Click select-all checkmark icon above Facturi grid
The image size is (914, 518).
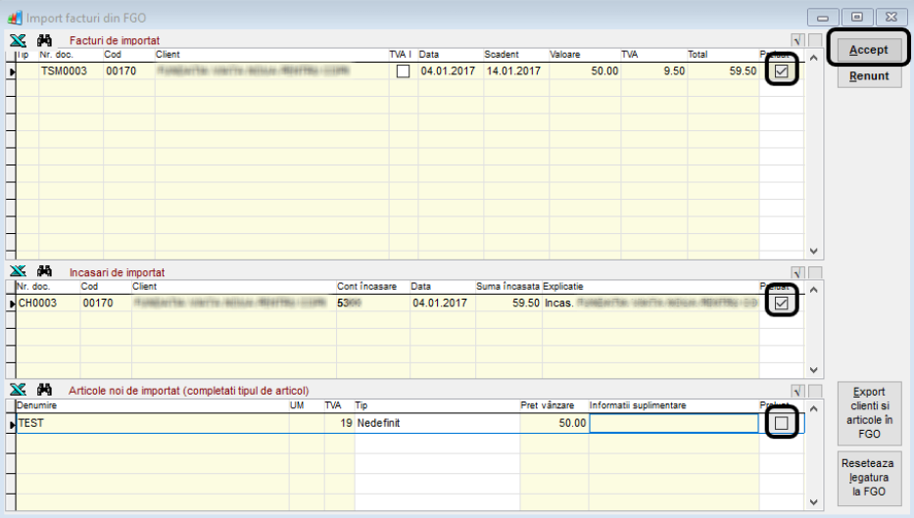797,41
